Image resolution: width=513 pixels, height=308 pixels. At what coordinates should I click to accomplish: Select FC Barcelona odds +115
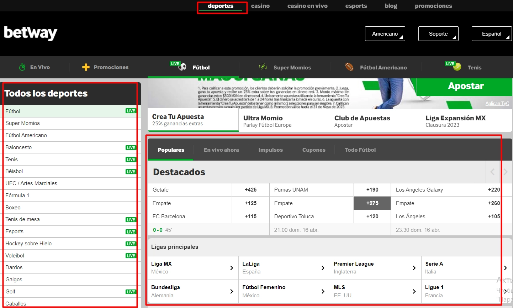[x=250, y=216]
